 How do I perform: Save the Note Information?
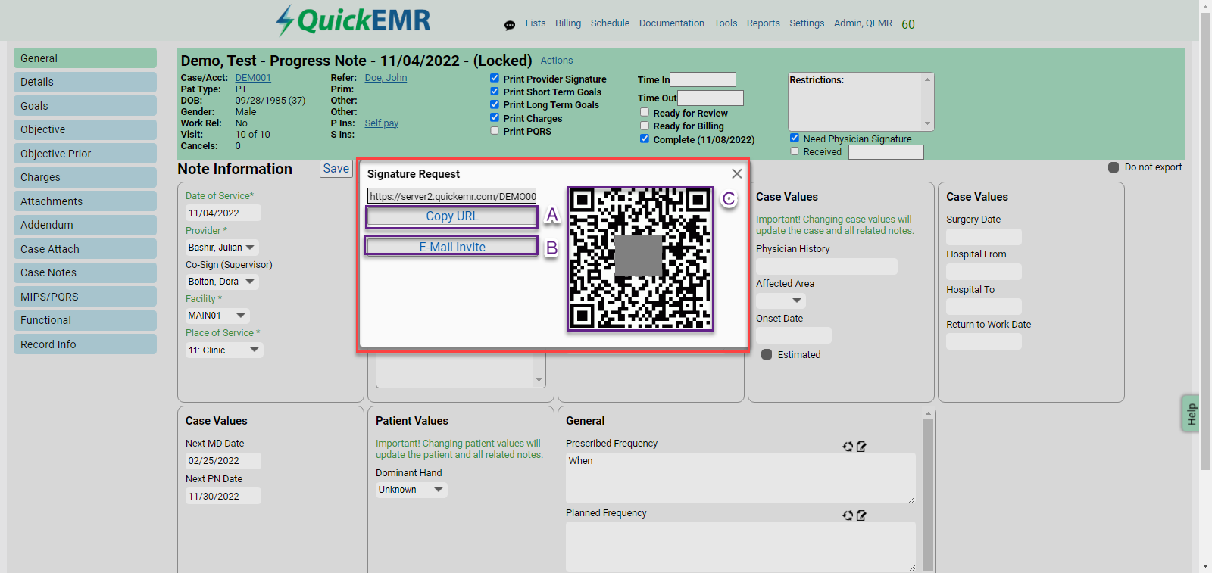tap(336, 169)
